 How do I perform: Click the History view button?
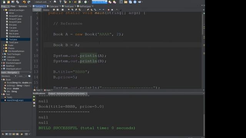coord(46,10)
